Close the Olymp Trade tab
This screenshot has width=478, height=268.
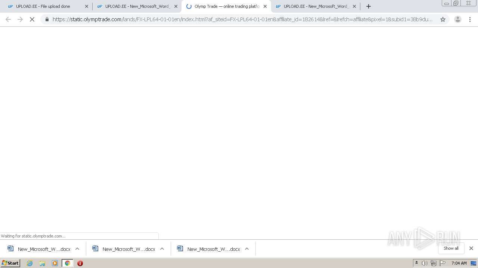pos(265,6)
